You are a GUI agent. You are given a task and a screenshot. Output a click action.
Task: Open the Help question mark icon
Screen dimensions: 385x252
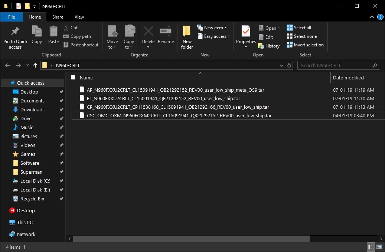pos(380,17)
